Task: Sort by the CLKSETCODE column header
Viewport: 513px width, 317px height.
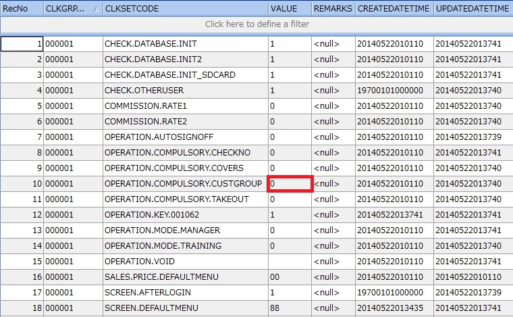Action: click(x=184, y=9)
